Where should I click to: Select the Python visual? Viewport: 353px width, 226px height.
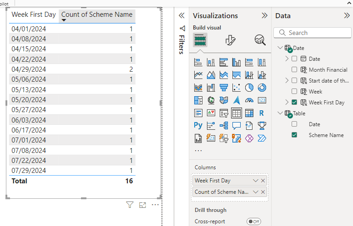coord(198,126)
